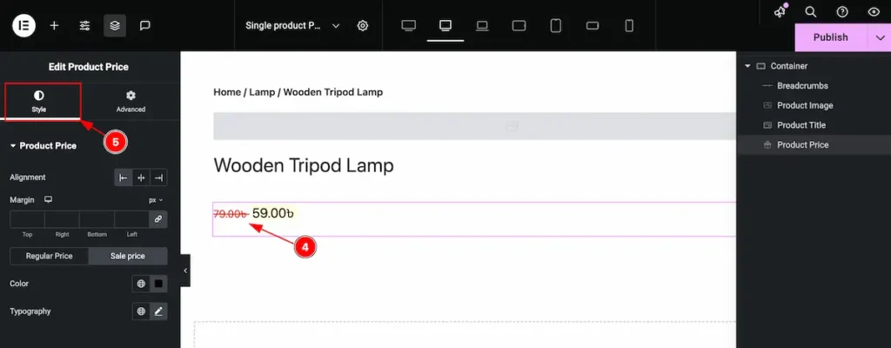Image resolution: width=891 pixels, height=348 pixels.
Task: Open the notes comment icon
Action: click(145, 25)
